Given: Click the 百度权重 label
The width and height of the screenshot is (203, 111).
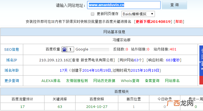Looking at the screenshot, I should click(53, 49).
